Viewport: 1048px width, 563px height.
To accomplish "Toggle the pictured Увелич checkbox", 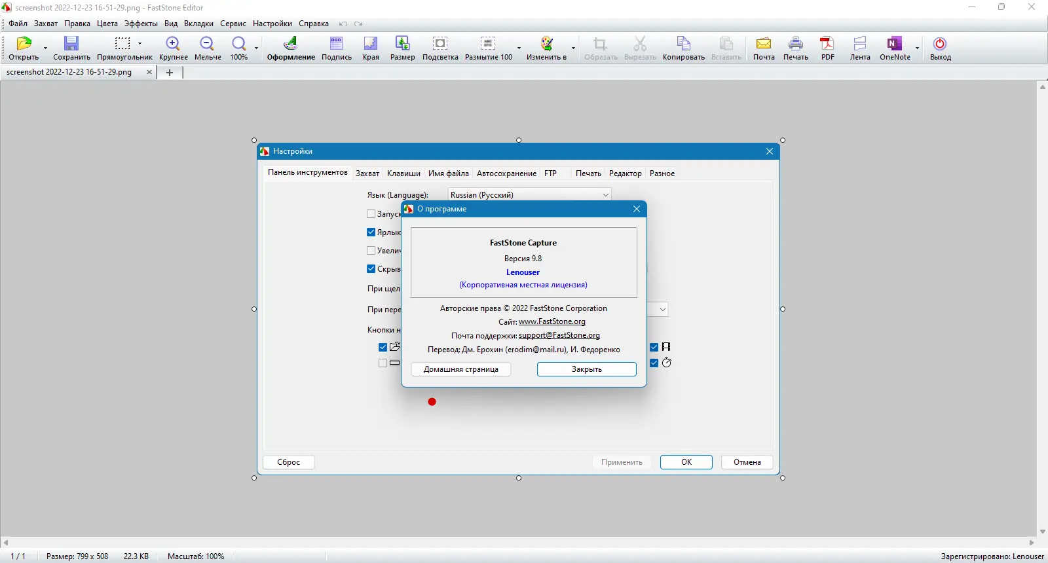I will click(371, 251).
